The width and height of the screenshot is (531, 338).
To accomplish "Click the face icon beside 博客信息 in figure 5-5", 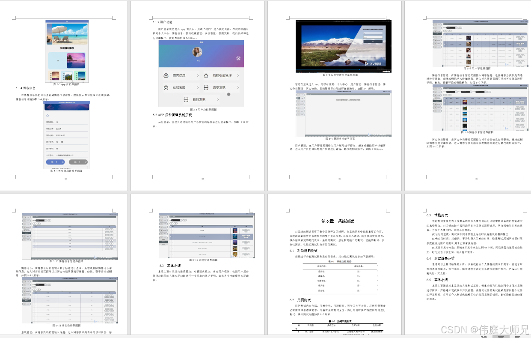I will (166, 75).
